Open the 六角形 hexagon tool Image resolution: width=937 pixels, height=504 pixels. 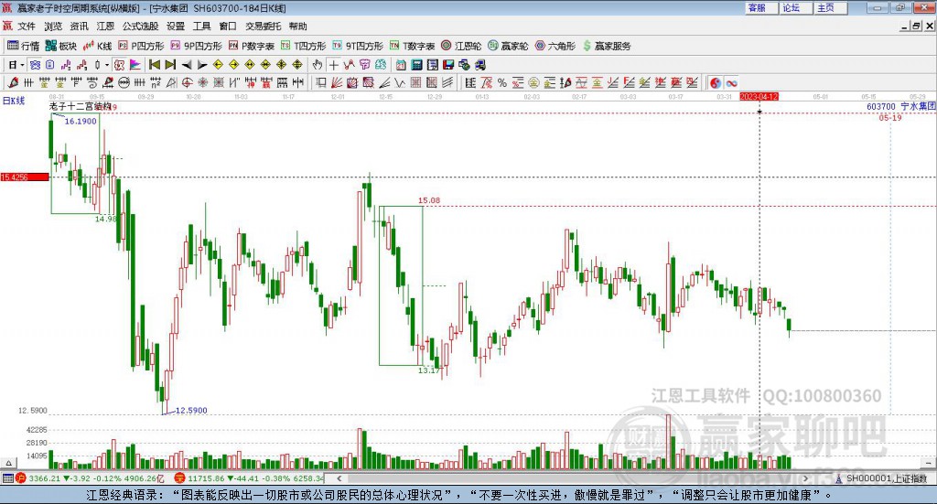pos(555,46)
